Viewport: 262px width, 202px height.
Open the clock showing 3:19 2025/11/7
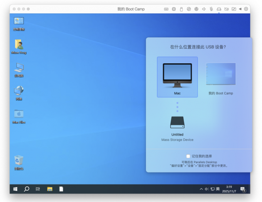pos(229,189)
